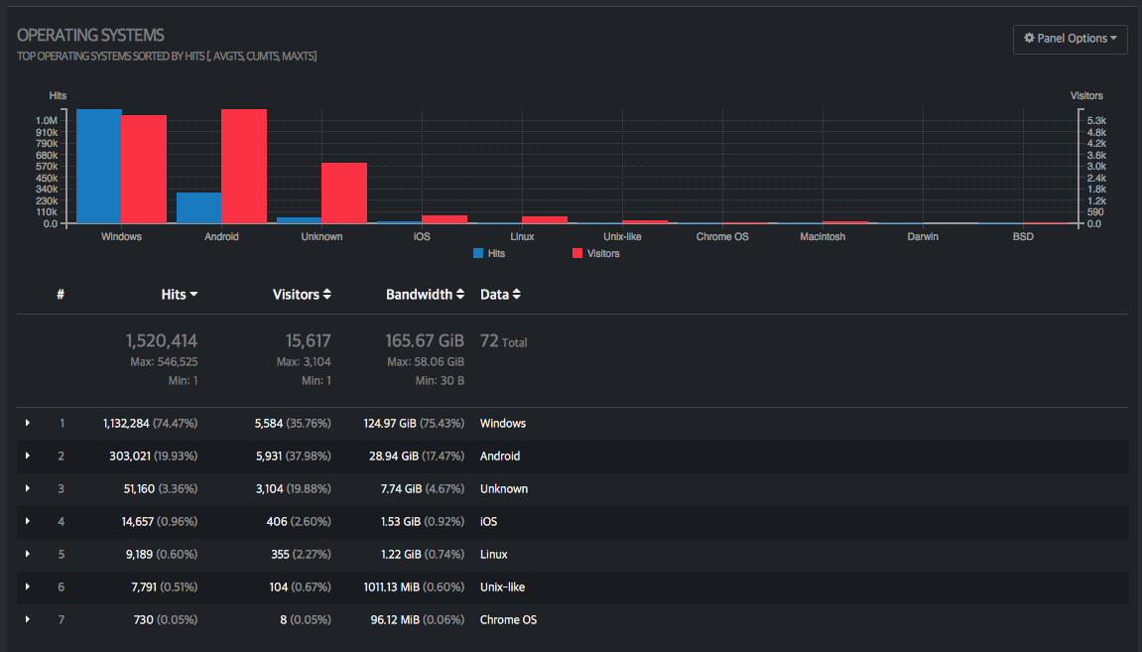Click the Data column sort arrows
The width and height of the screenshot is (1142, 652).
tap(516, 295)
